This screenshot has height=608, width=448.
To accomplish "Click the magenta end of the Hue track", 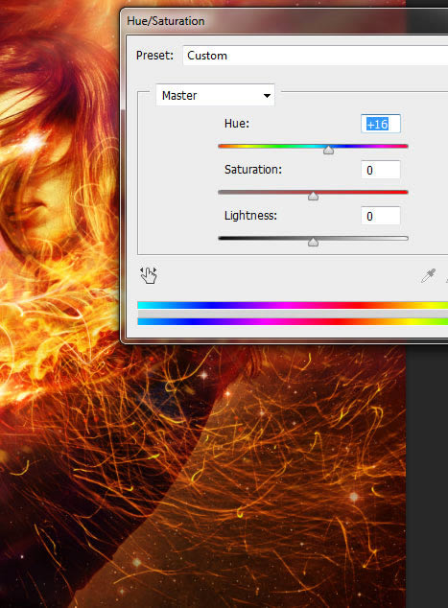I will [x=399, y=146].
